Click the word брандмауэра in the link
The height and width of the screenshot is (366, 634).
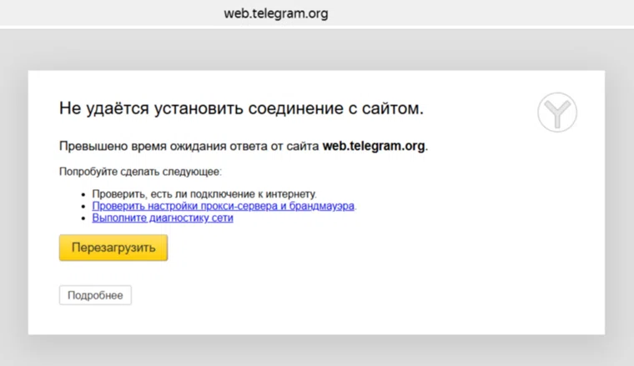(x=323, y=206)
